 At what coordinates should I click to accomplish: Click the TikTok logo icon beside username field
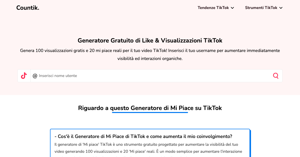tap(24, 76)
